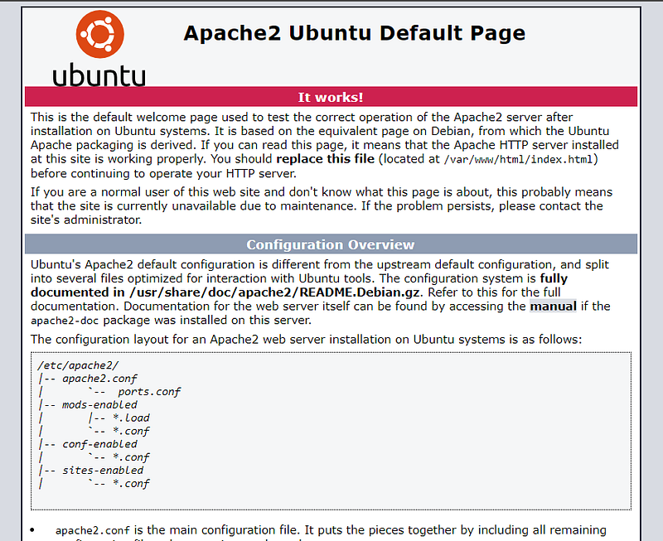Click the apache2-doc package name
This screenshot has width=663, height=541.
point(65,321)
